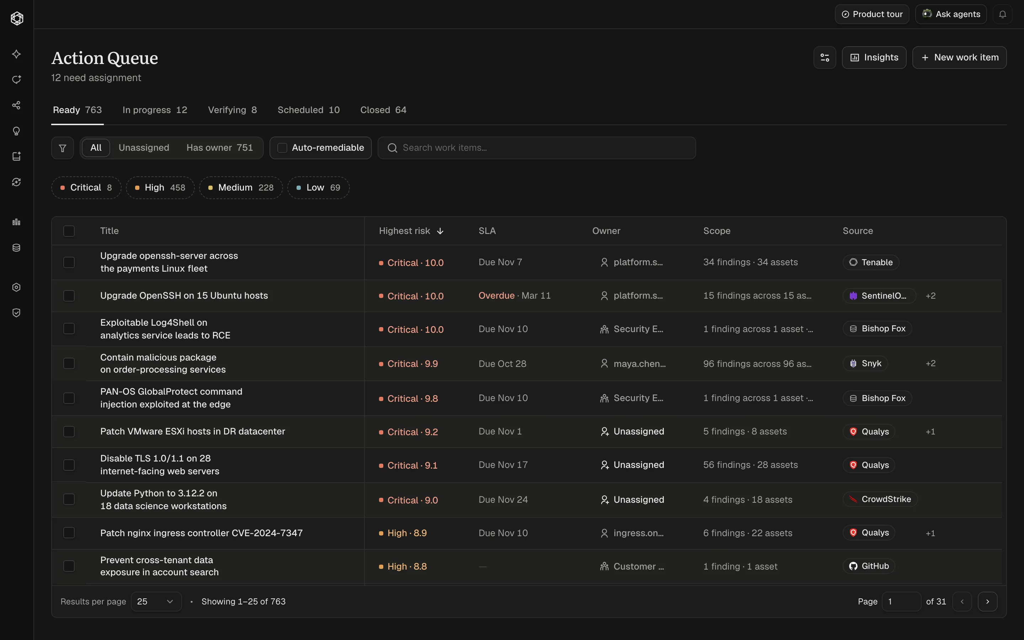Click the Snyk source badge

tap(865, 364)
